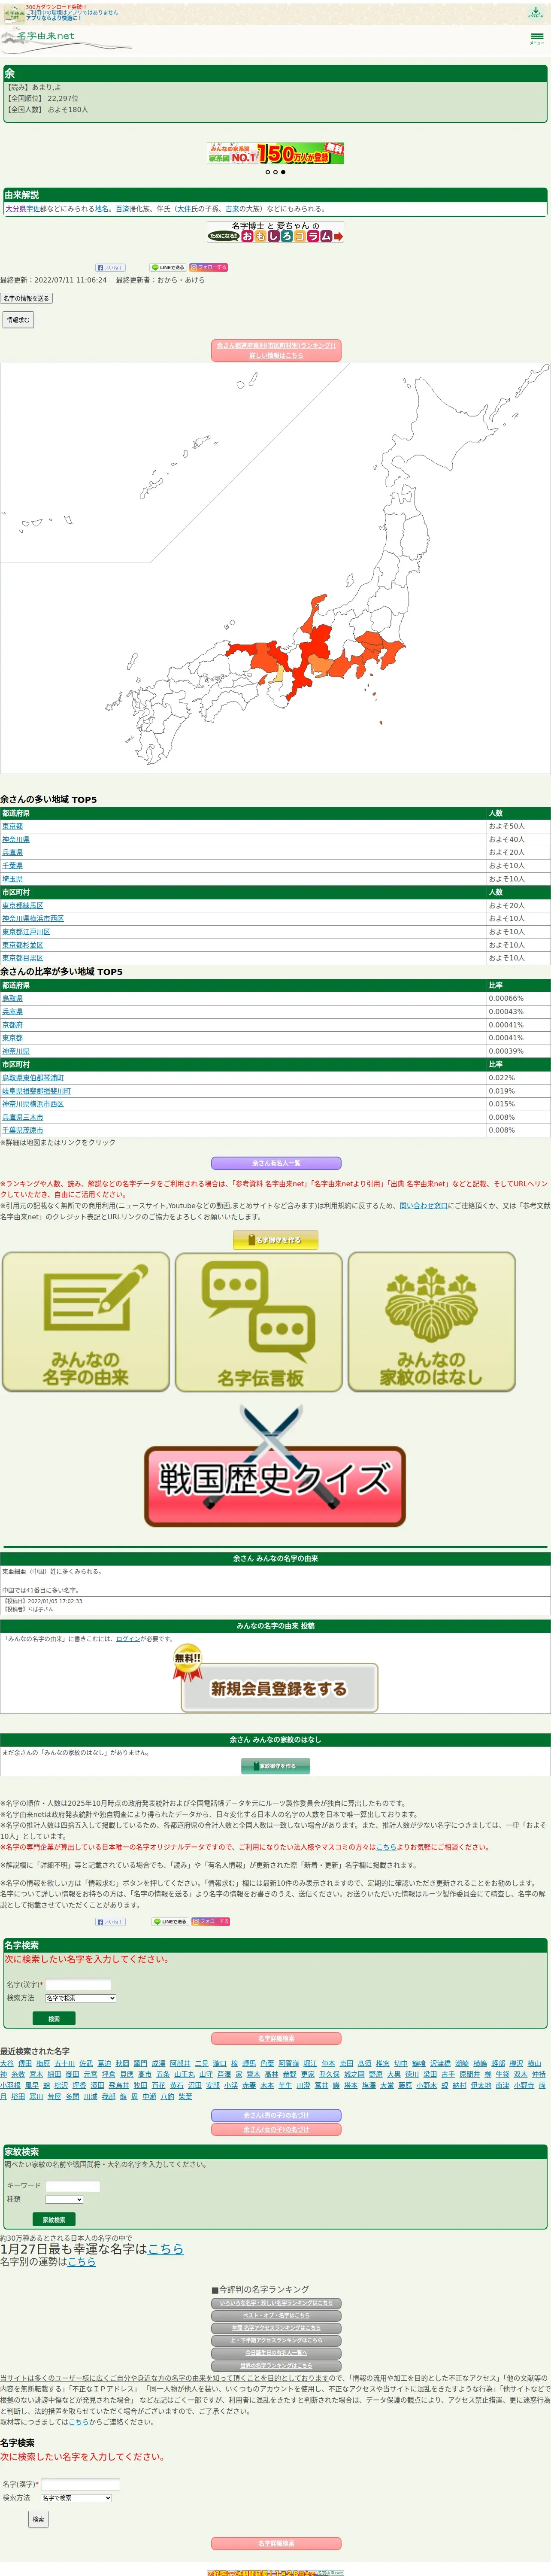Open the 名字伝言板 tile
The width and height of the screenshot is (551, 2576).
[x=259, y=1322]
